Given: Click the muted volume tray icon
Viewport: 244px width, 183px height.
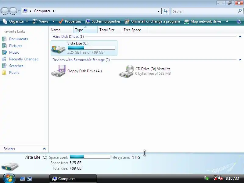Looking at the screenshot, I should (x=220, y=178).
